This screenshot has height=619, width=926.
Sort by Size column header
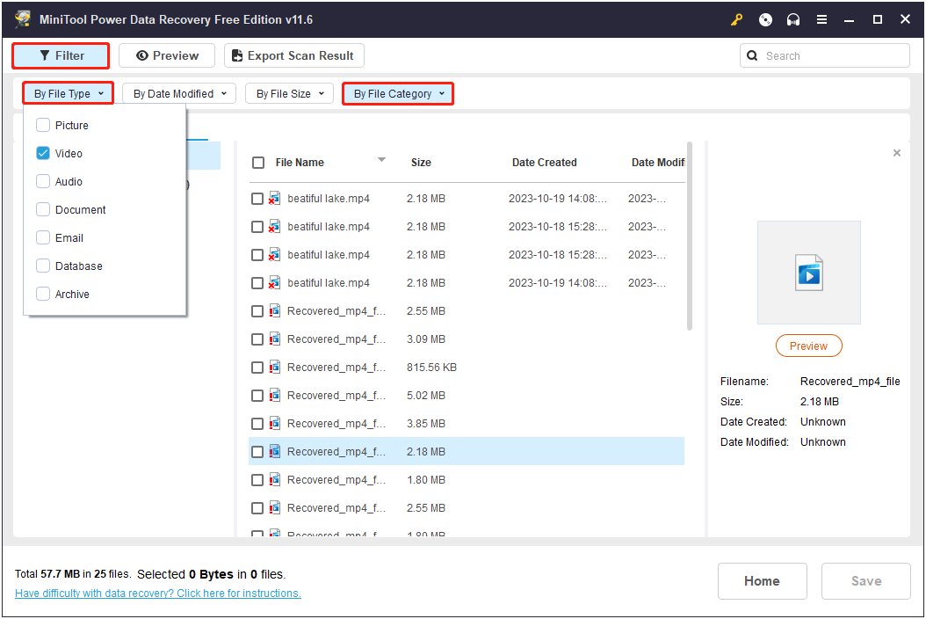pos(421,162)
